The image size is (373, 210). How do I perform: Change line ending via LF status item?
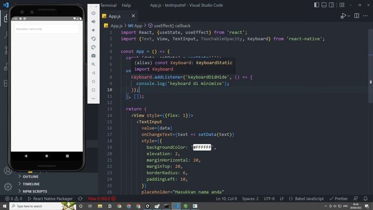tap(281, 198)
